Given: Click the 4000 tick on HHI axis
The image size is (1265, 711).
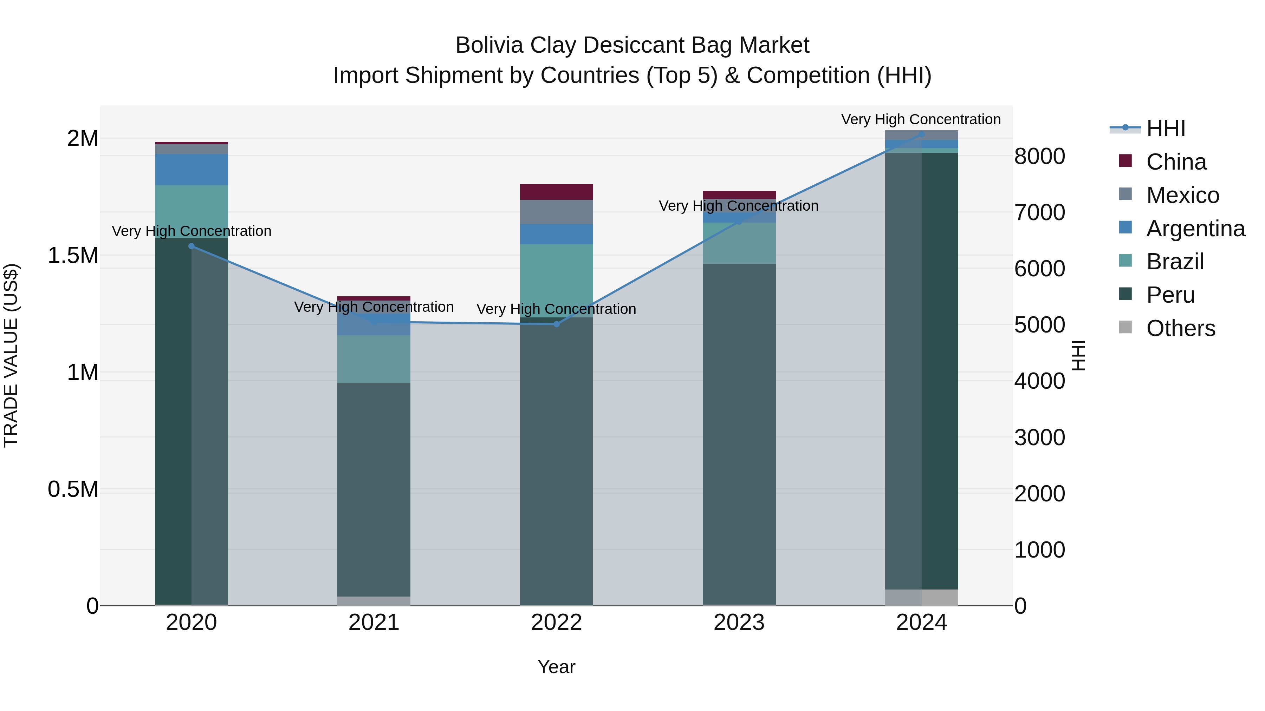Looking at the screenshot, I should click(x=1040, y=381).
